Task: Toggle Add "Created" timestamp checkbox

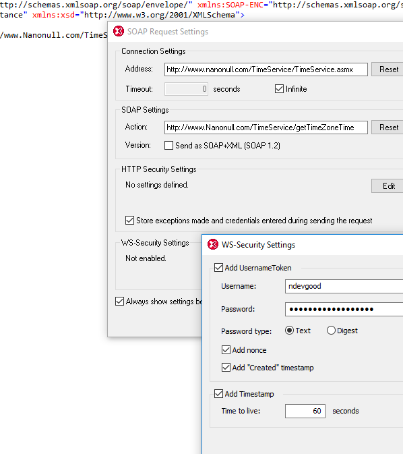Action: click(x=226, y=368)
